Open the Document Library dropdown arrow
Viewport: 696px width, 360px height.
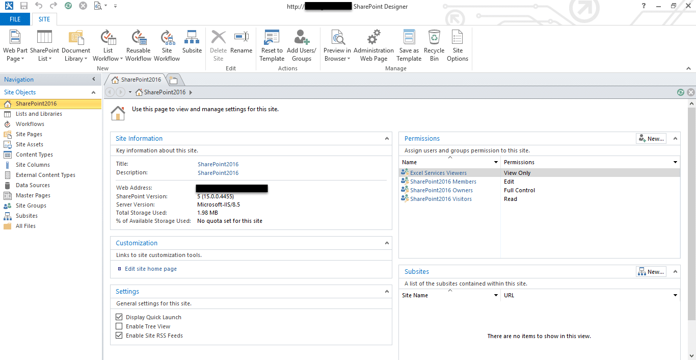(86, 59)
